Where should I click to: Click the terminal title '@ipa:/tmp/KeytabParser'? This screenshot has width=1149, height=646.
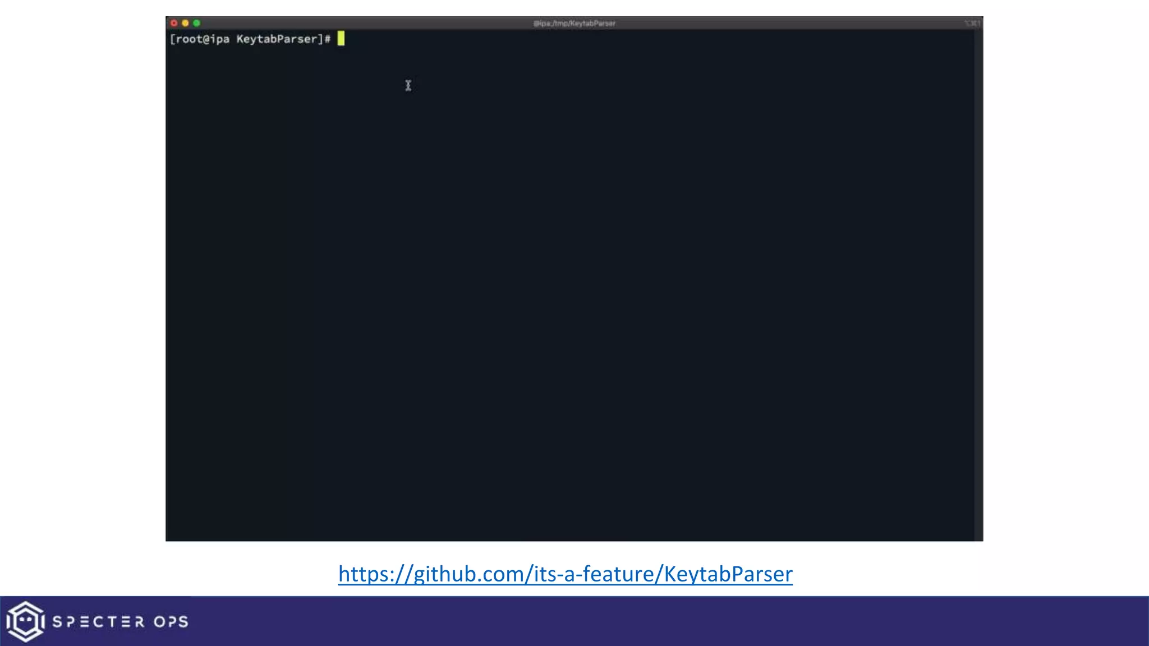(574, 23)
